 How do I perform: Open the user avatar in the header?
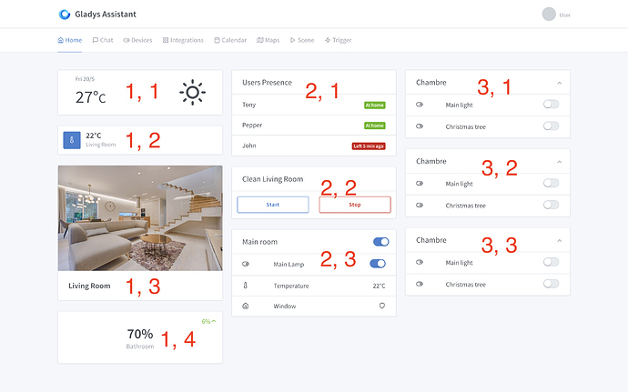[x=549, y=14]
